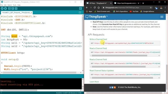Click the 'Hard resetting via RTS pin...' console line

(x=22, y=85)
